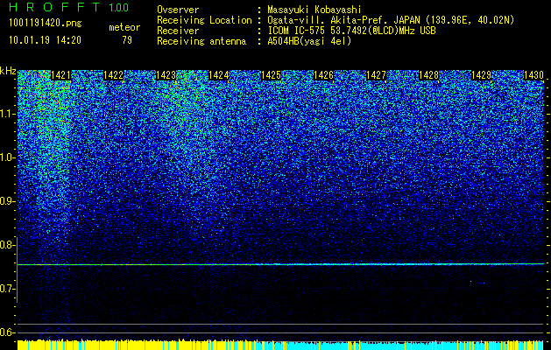Click the 'Receiver' field label
Screen dimensions: 551x350
[178, 31]
